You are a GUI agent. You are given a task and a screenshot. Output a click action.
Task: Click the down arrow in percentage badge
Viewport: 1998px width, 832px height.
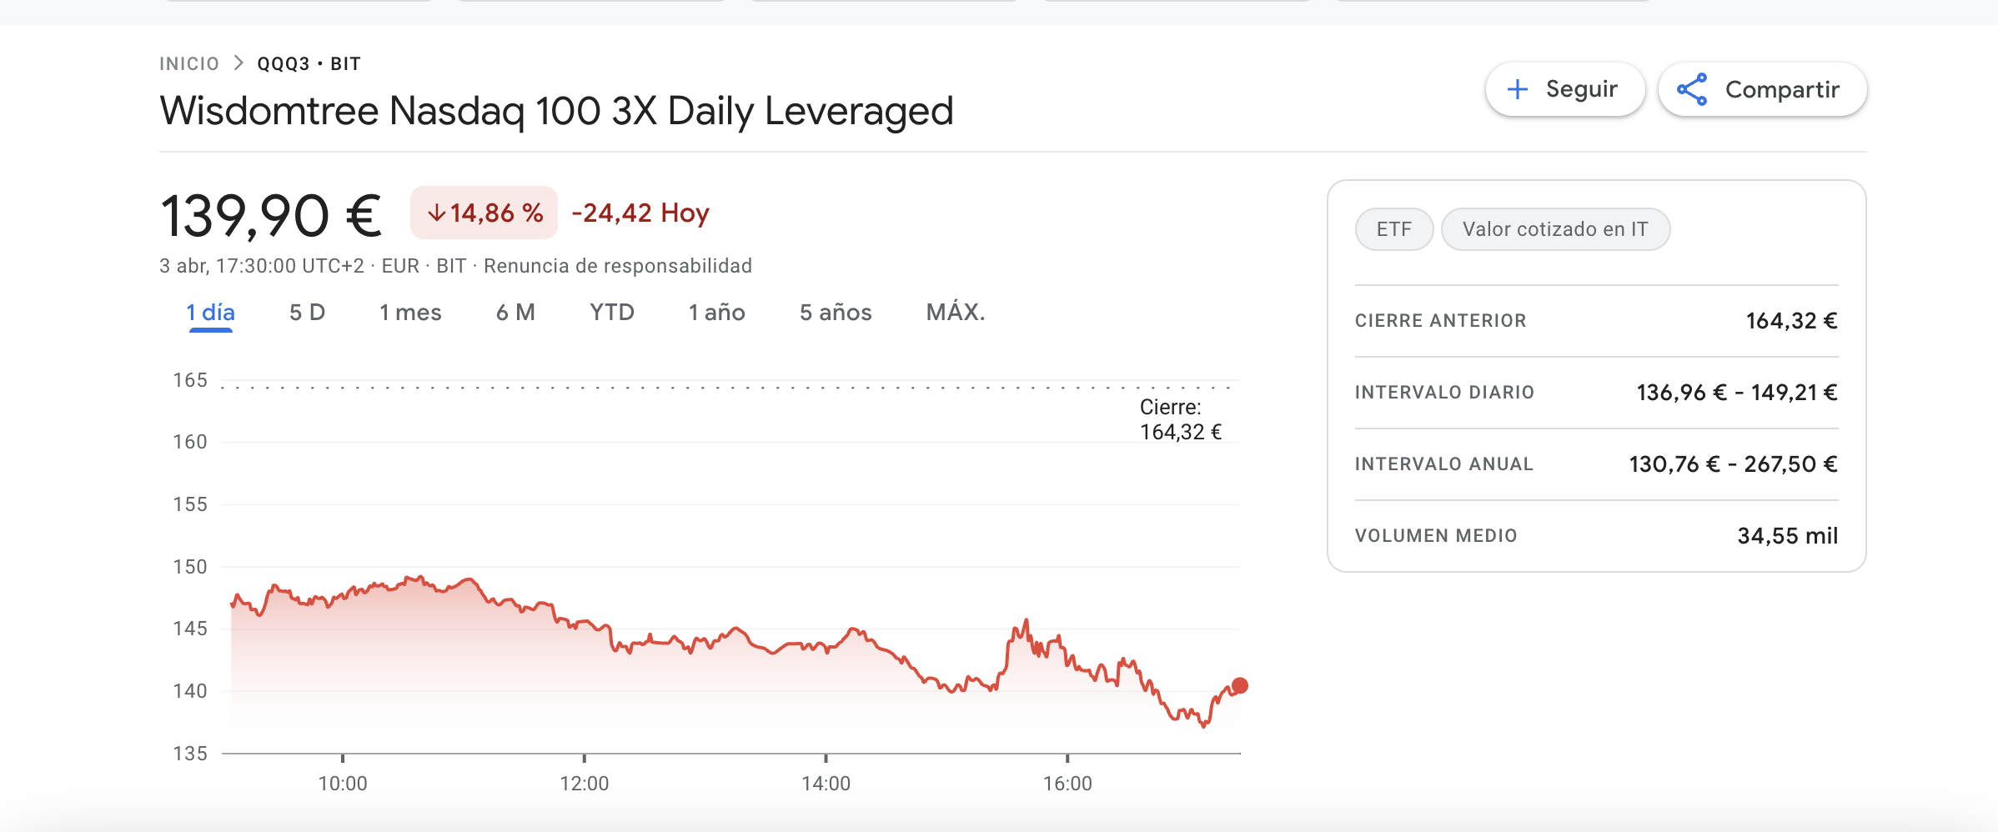point(436,213)
